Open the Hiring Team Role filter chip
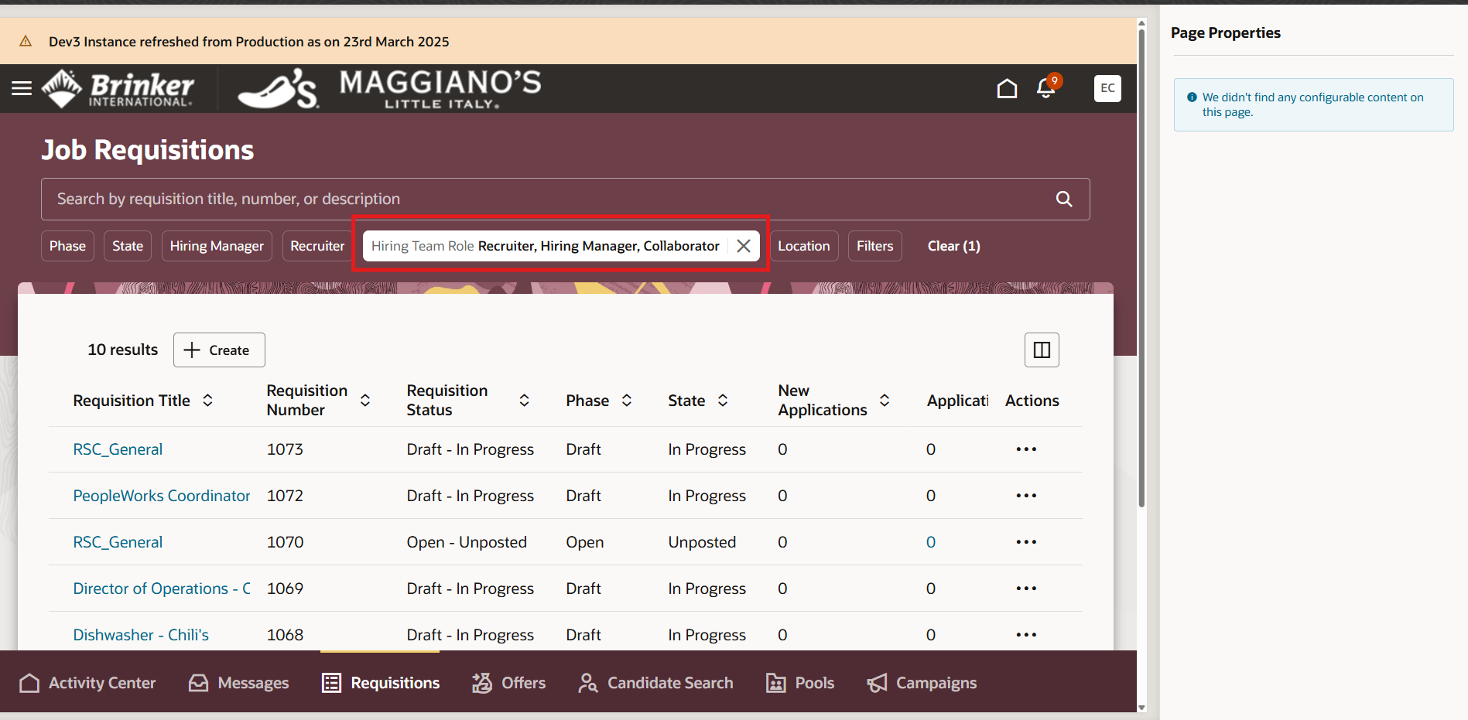The height and width of the screenshot is (720, 1468). pos(546,246)
